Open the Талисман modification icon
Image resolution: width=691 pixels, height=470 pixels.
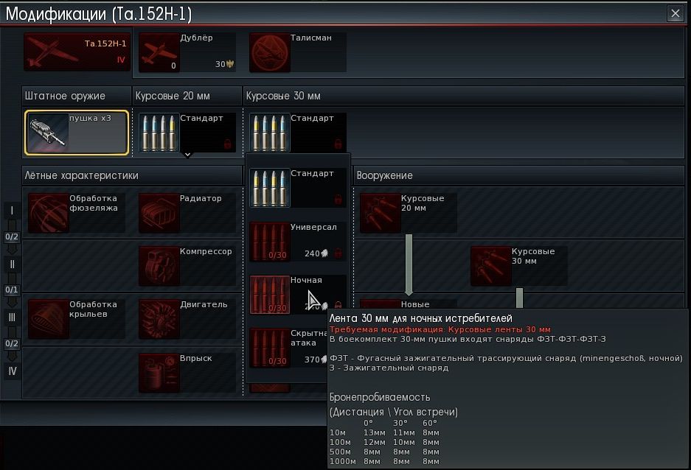point(269,52)
